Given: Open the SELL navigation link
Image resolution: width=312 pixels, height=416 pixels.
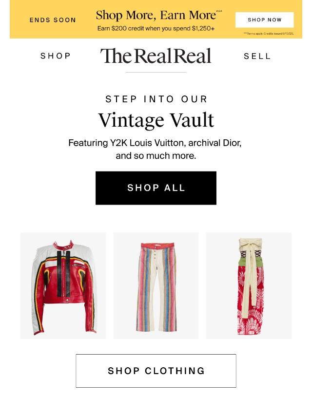Looking at the screenshot, I should pos(257,56).
